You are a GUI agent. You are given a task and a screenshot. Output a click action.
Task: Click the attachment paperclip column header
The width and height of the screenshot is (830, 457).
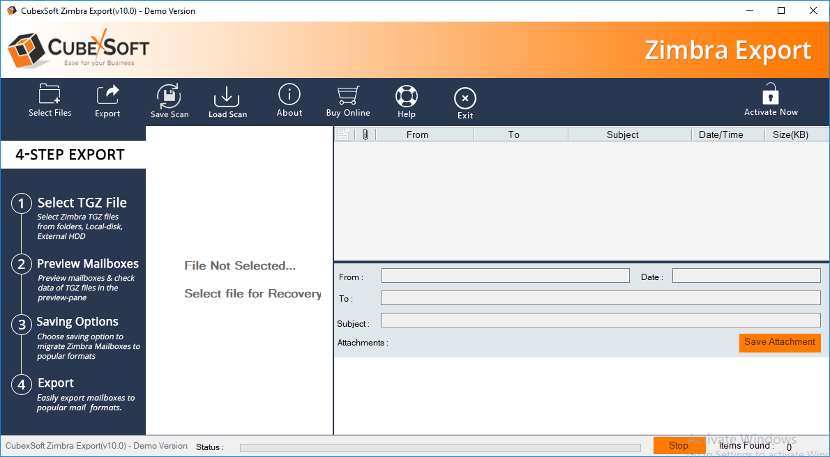pos(365,134)
